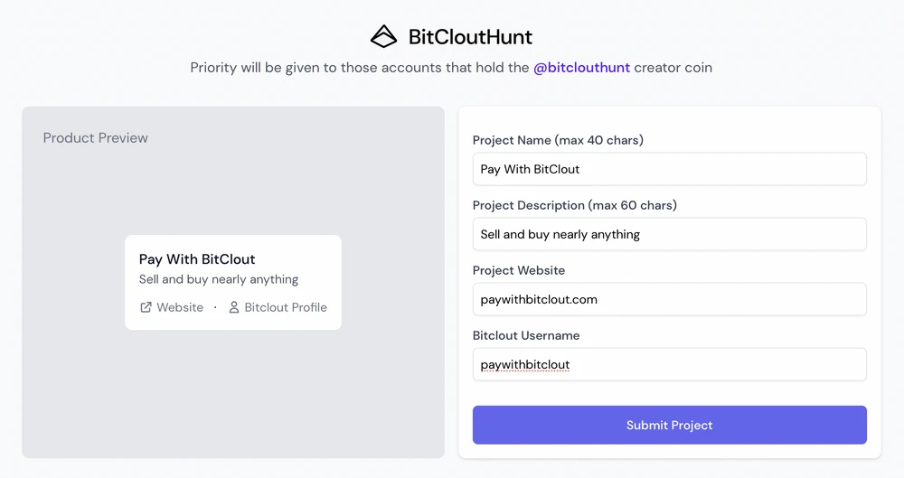This screenshot has width=904, height=478.
Task: Click the Project Website field label
Action: (x=519, y=270)
